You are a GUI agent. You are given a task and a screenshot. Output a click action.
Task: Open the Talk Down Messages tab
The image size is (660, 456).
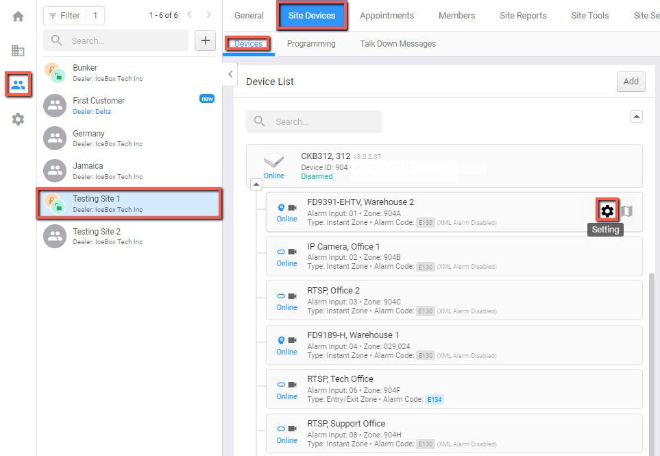[398, 44]
